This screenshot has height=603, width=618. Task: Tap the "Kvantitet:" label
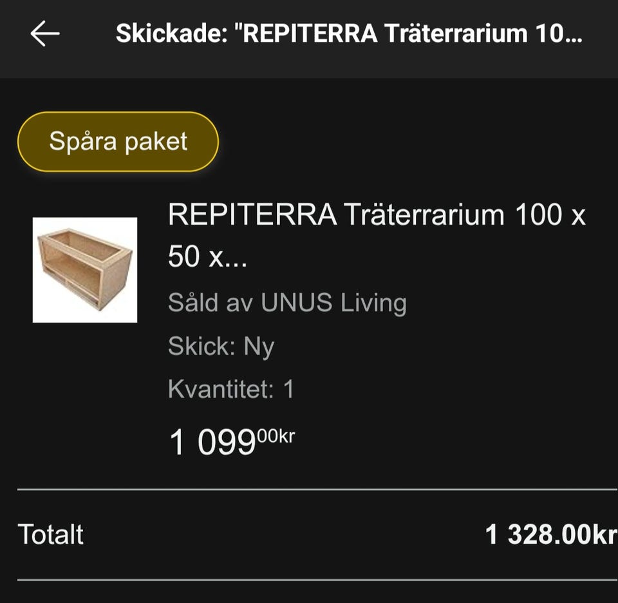(x=221, y=389)
